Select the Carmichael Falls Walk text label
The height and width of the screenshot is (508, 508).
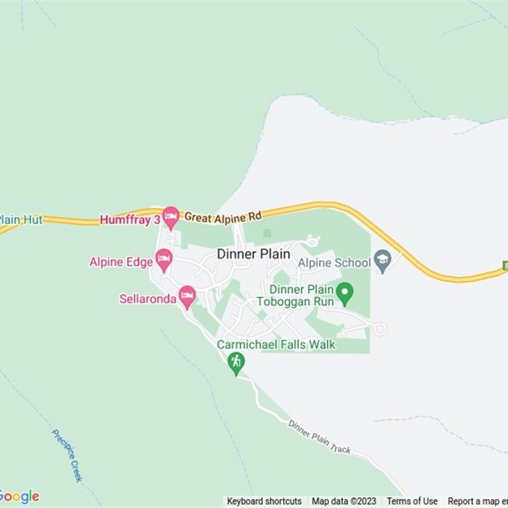point(276,344)
